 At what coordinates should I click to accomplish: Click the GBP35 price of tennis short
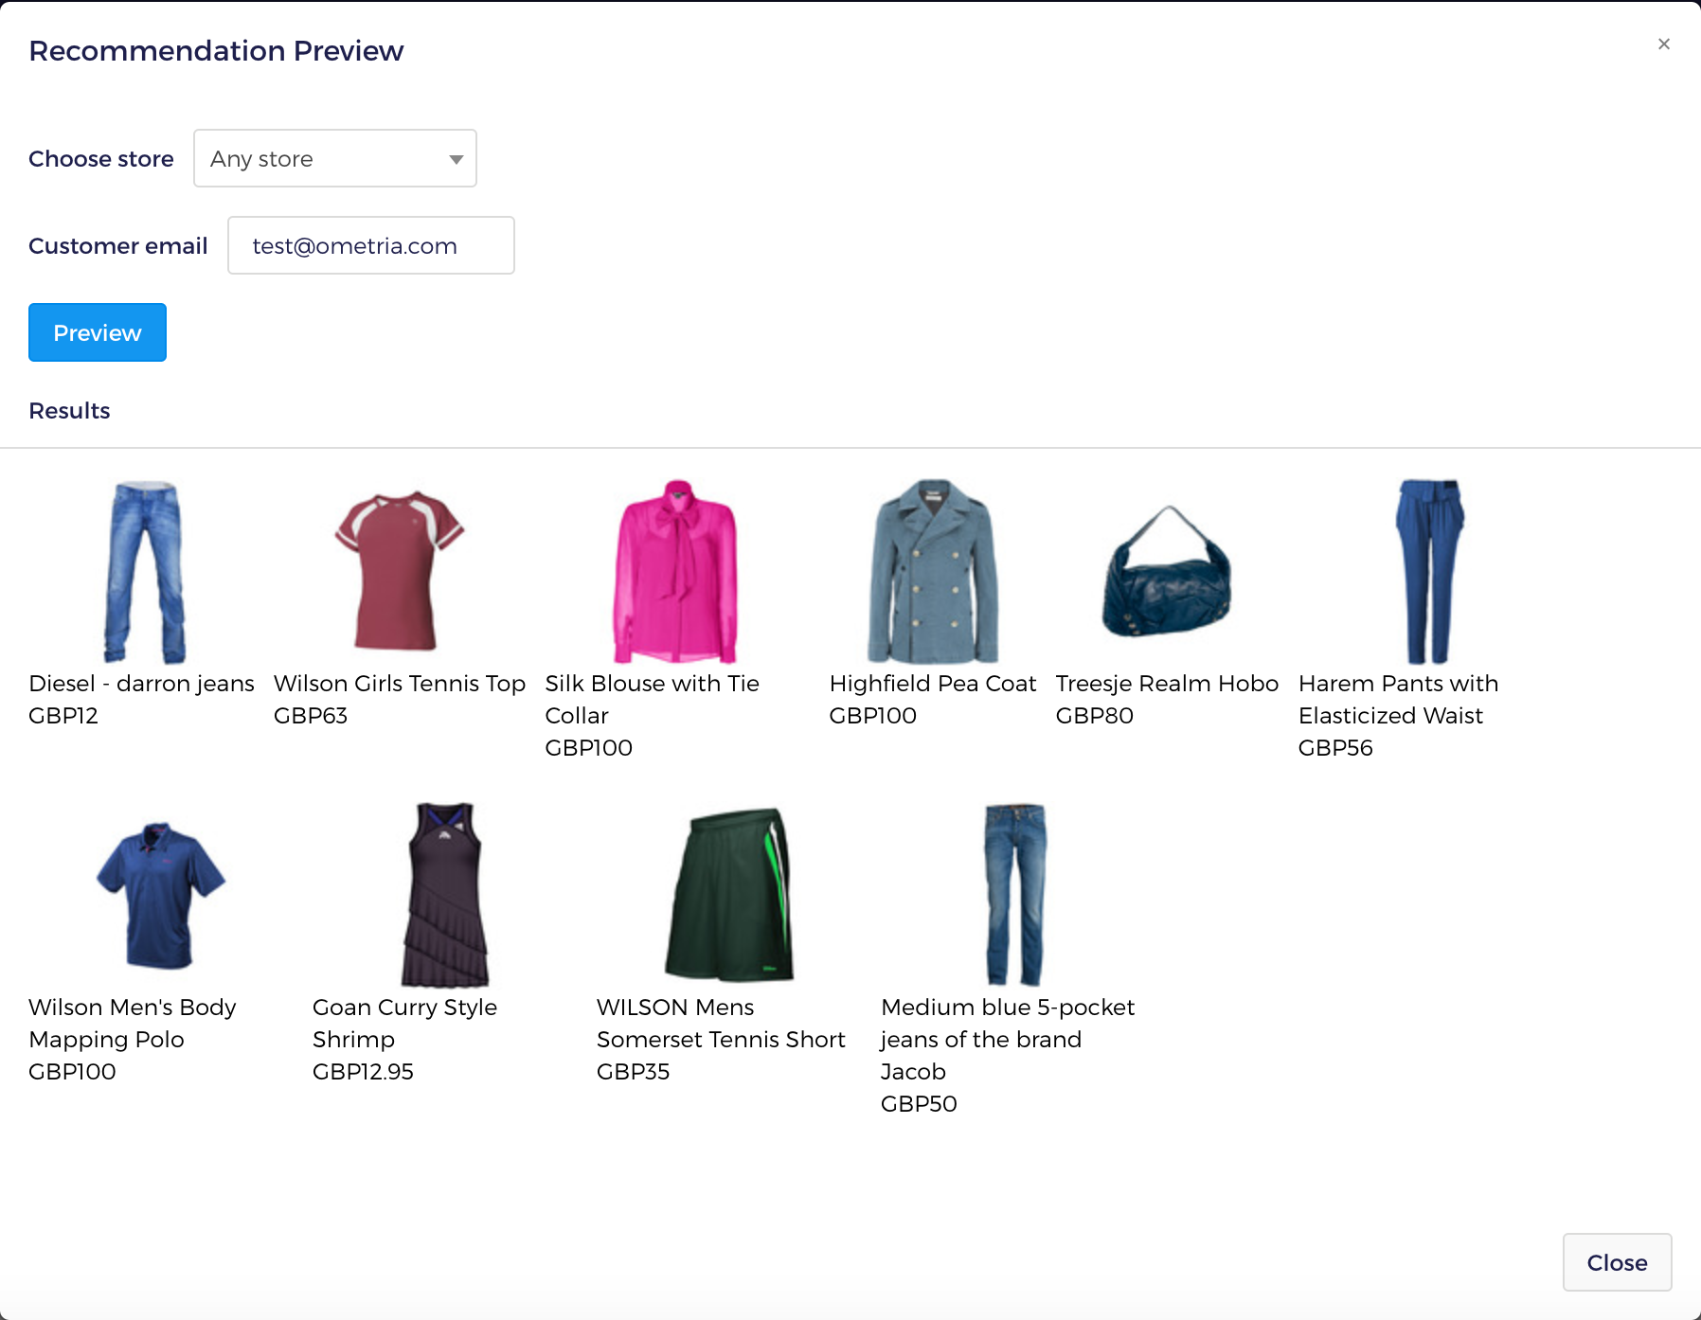(x=634, y=1072)
